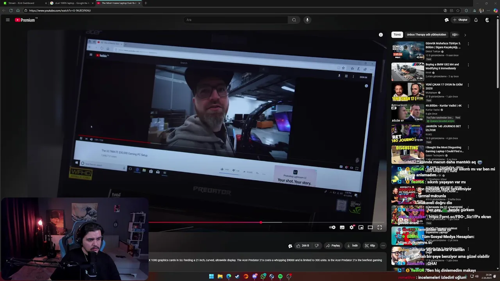This screenshot has height=281, width=500.
Task: Click sparkle Ask icon next to like button
Action: coord(290,246)
